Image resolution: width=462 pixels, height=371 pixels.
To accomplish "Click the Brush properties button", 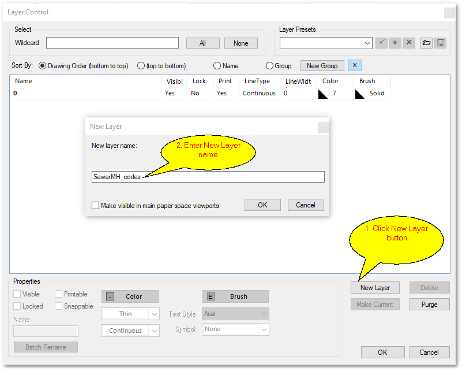I will tap(235, 296).
